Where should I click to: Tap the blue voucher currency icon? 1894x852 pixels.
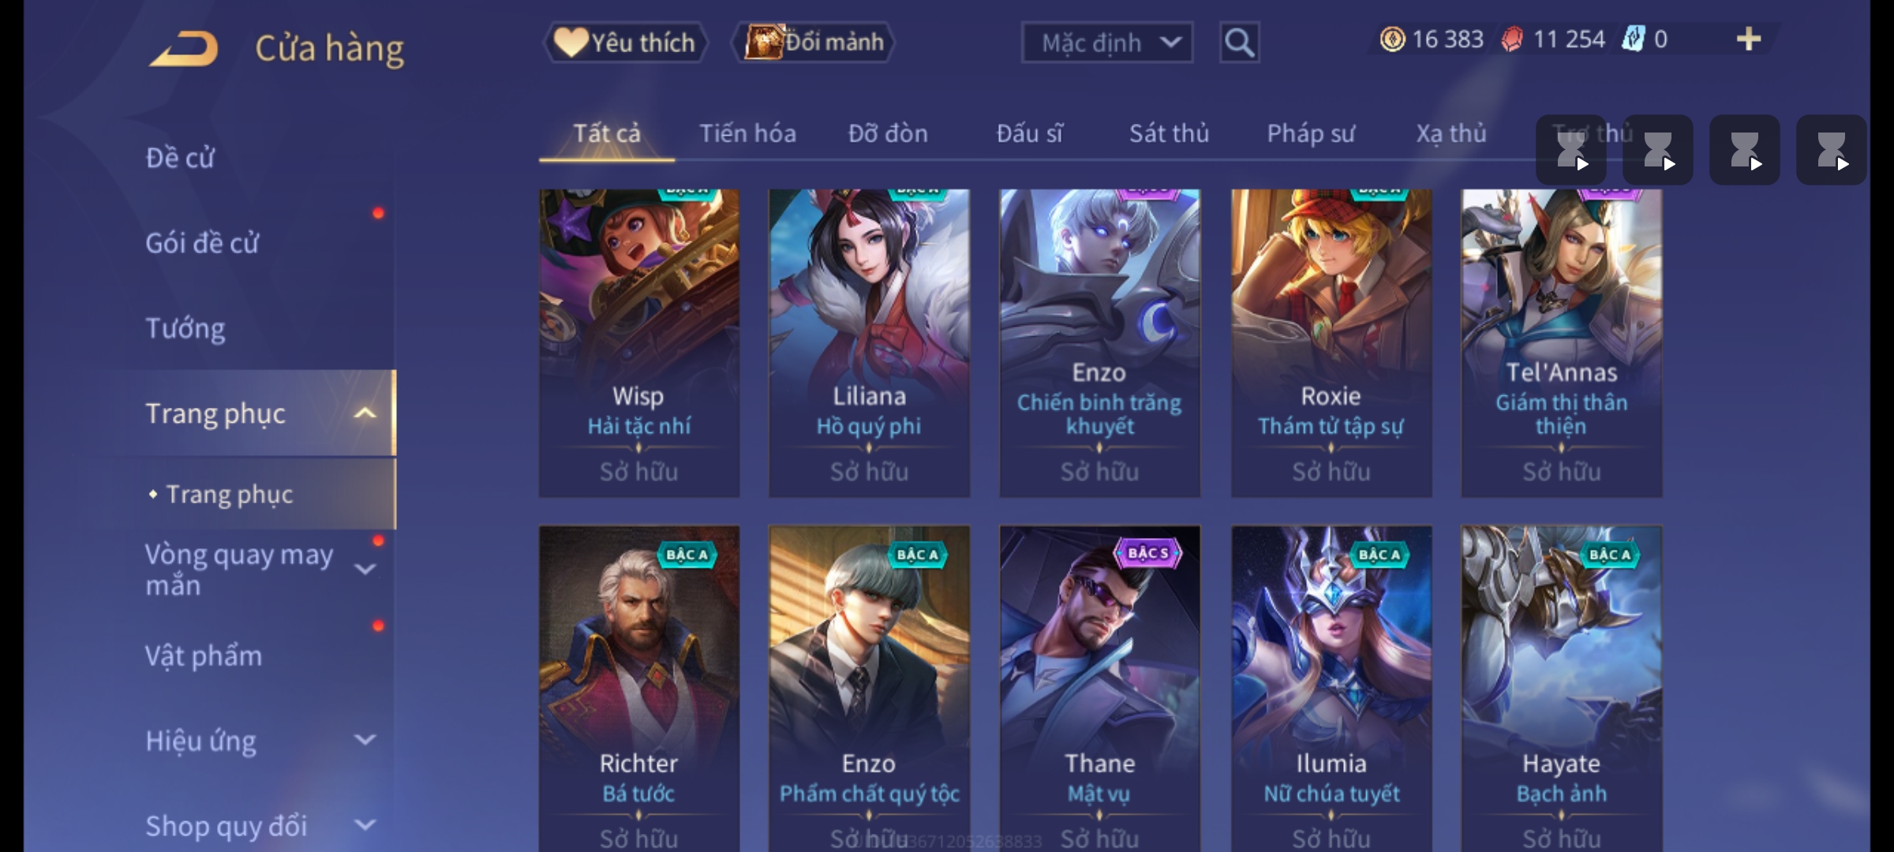1632,39
